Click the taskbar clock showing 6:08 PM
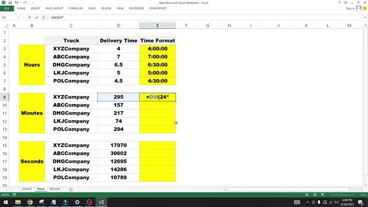Viewport: 368px width, 207px height. (x=347, y=202)
